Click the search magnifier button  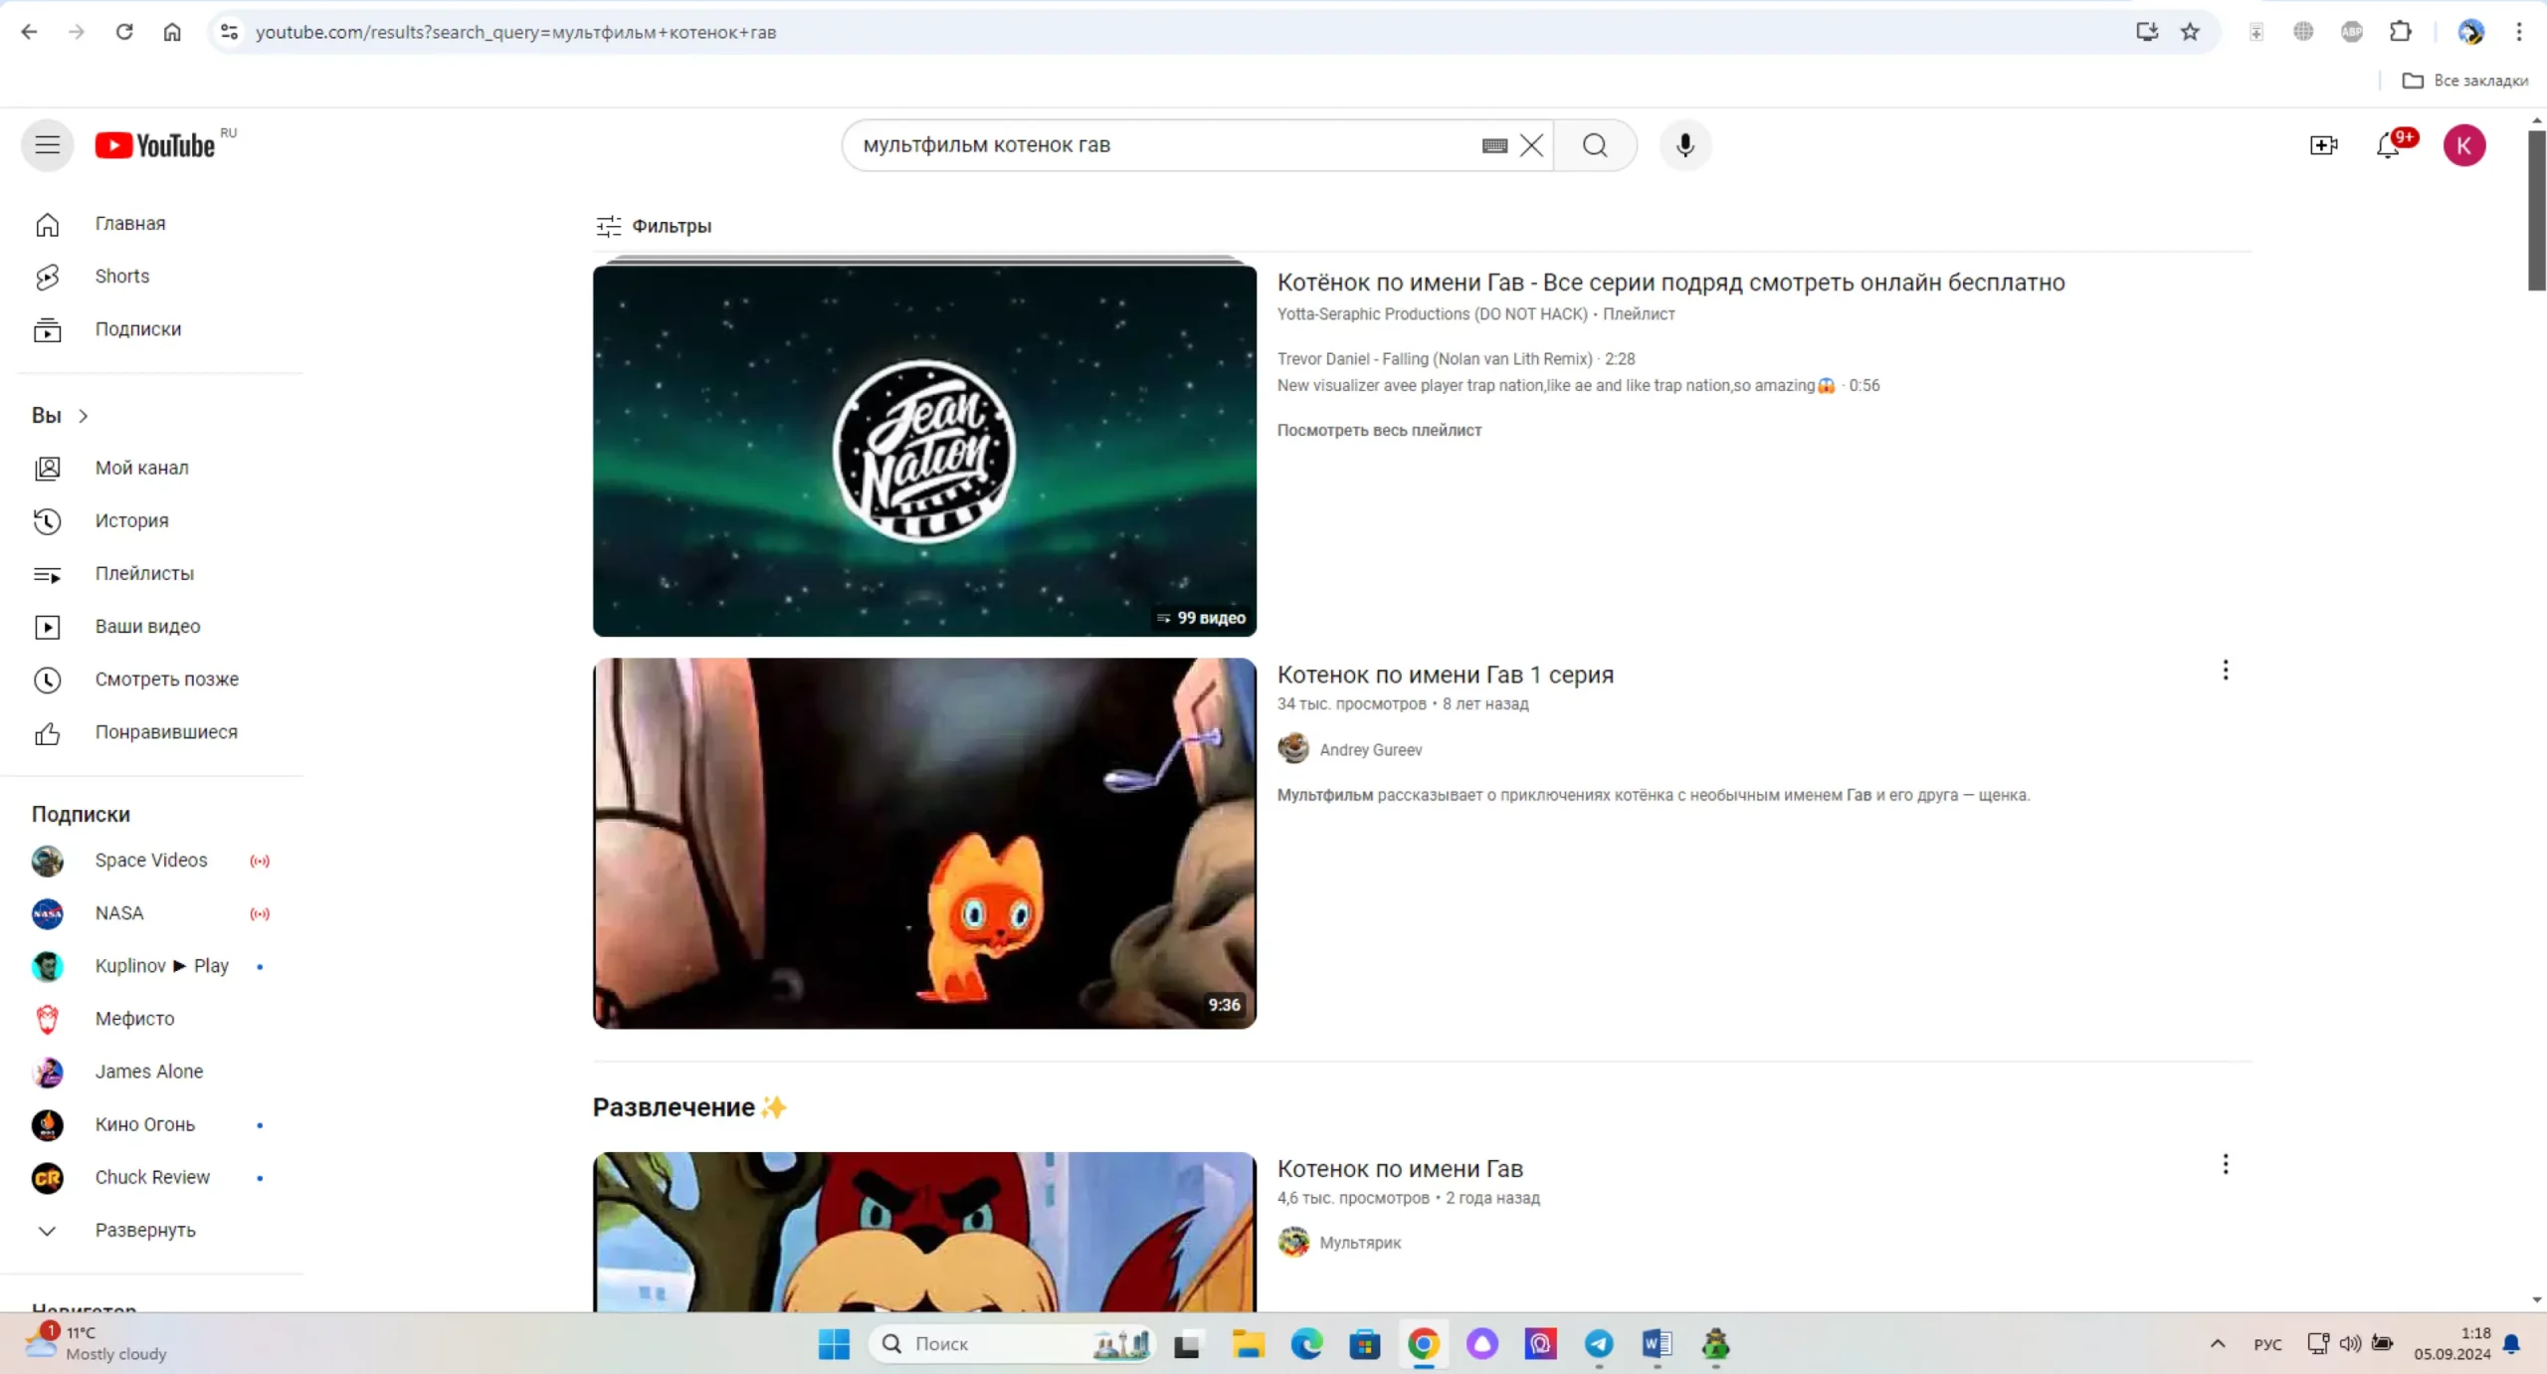pos(1595,145)
